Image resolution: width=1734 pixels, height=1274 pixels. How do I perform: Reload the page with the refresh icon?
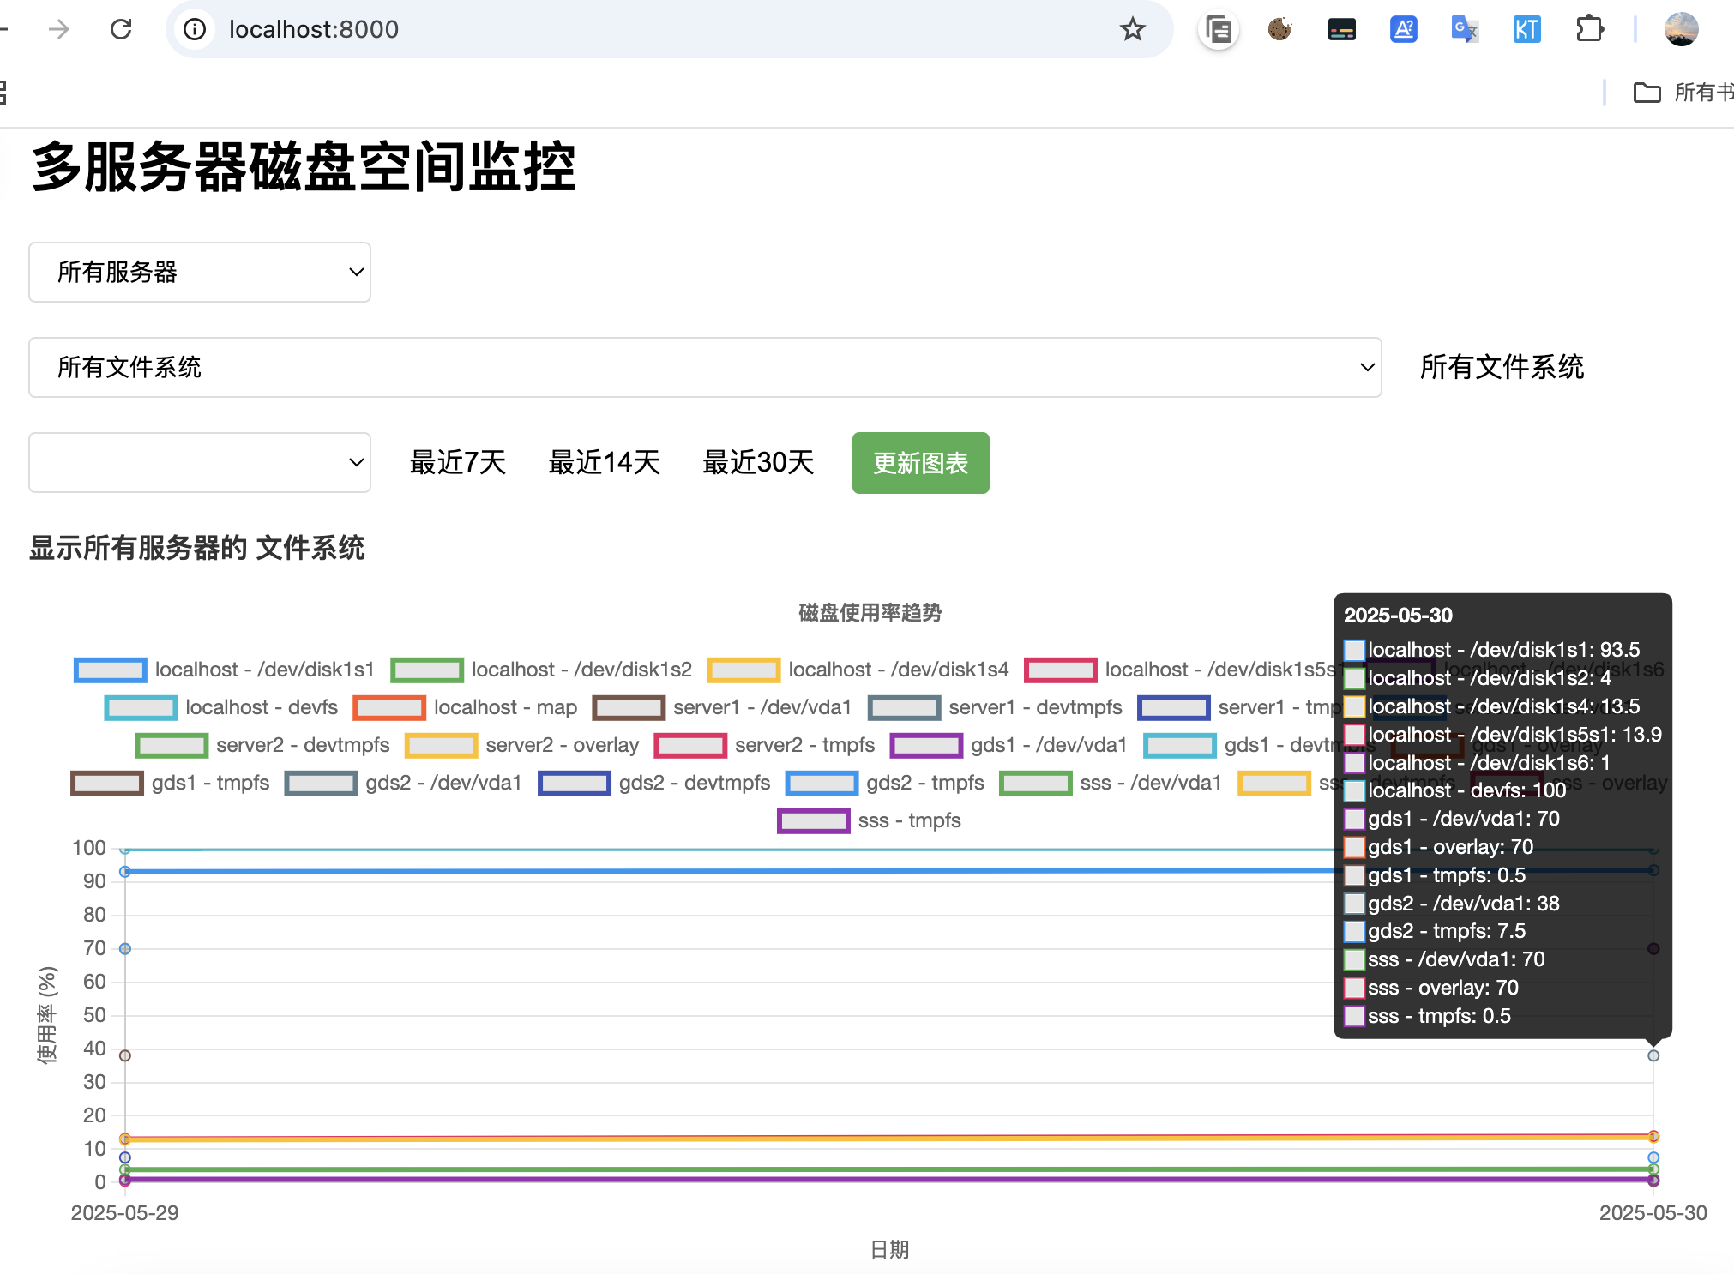click(121, 29)
